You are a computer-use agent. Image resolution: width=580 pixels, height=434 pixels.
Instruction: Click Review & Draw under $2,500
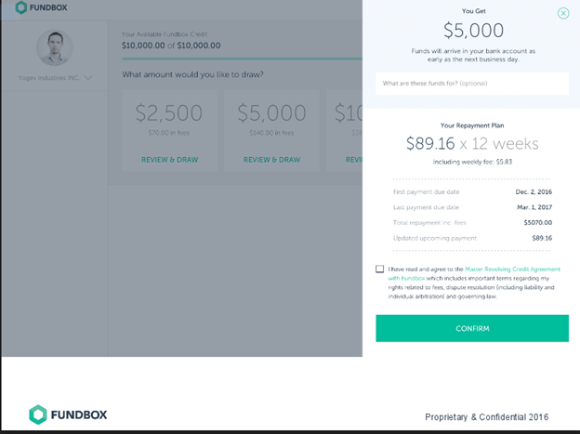click(x=170, y=160)
